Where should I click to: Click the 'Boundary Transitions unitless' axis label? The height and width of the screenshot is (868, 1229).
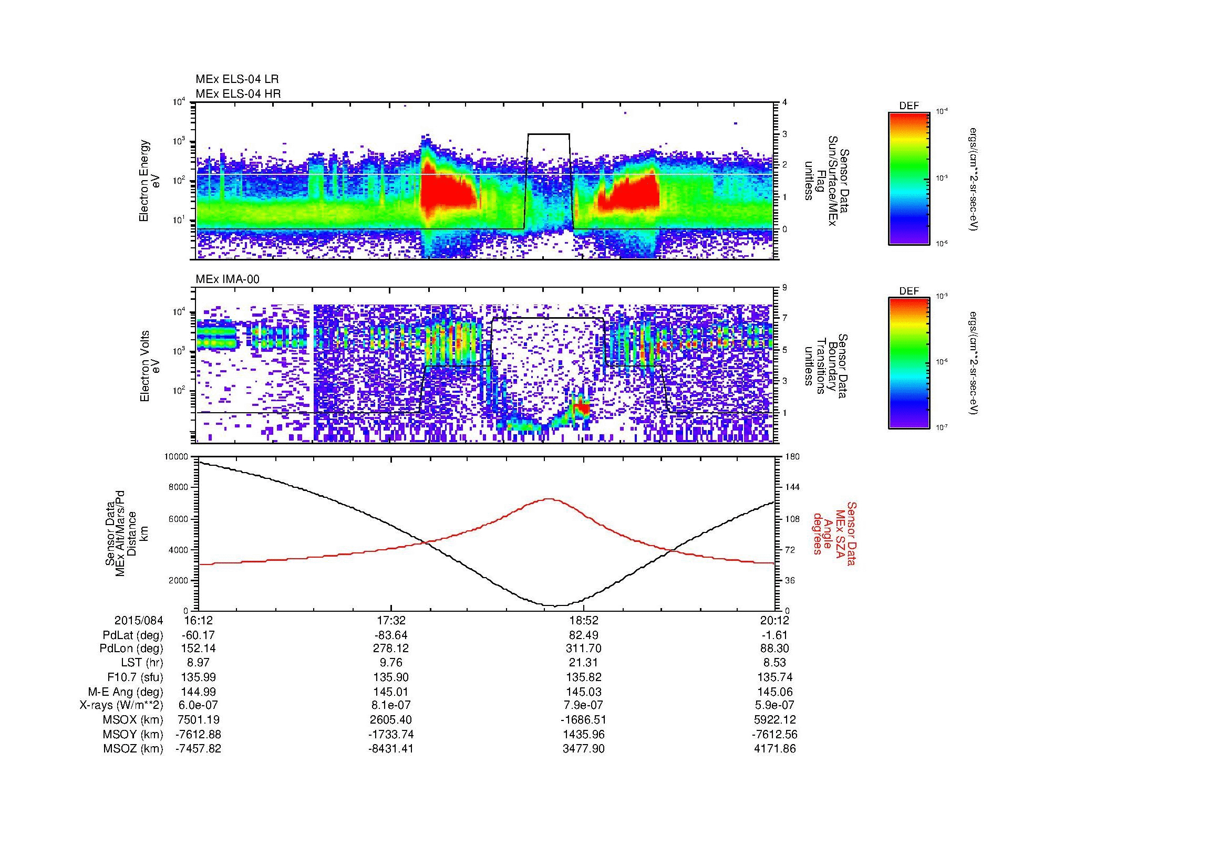[x=827, y=366]
